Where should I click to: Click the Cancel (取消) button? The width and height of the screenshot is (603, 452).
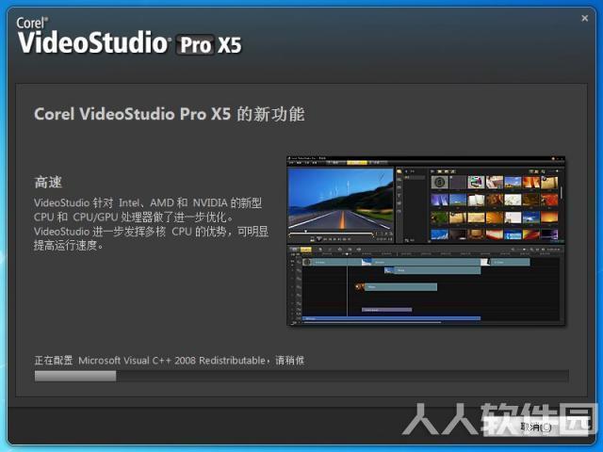point(536,427)
